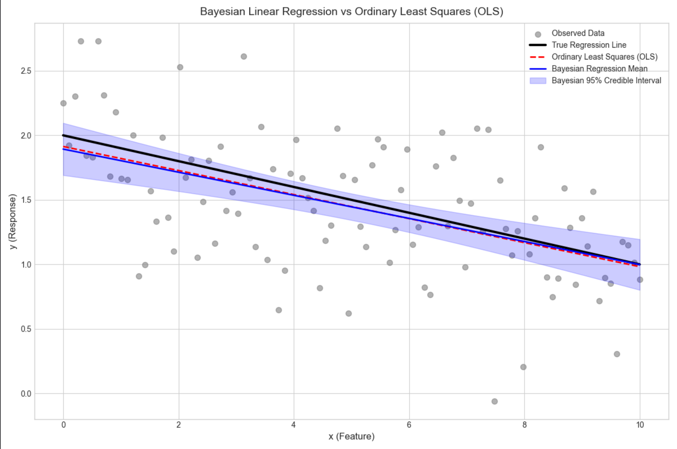Click the chart title about Bayesian Linear Regression
The height and width of the screenshot is (449, 677).
pyautogui.click(x=351, y=11)
